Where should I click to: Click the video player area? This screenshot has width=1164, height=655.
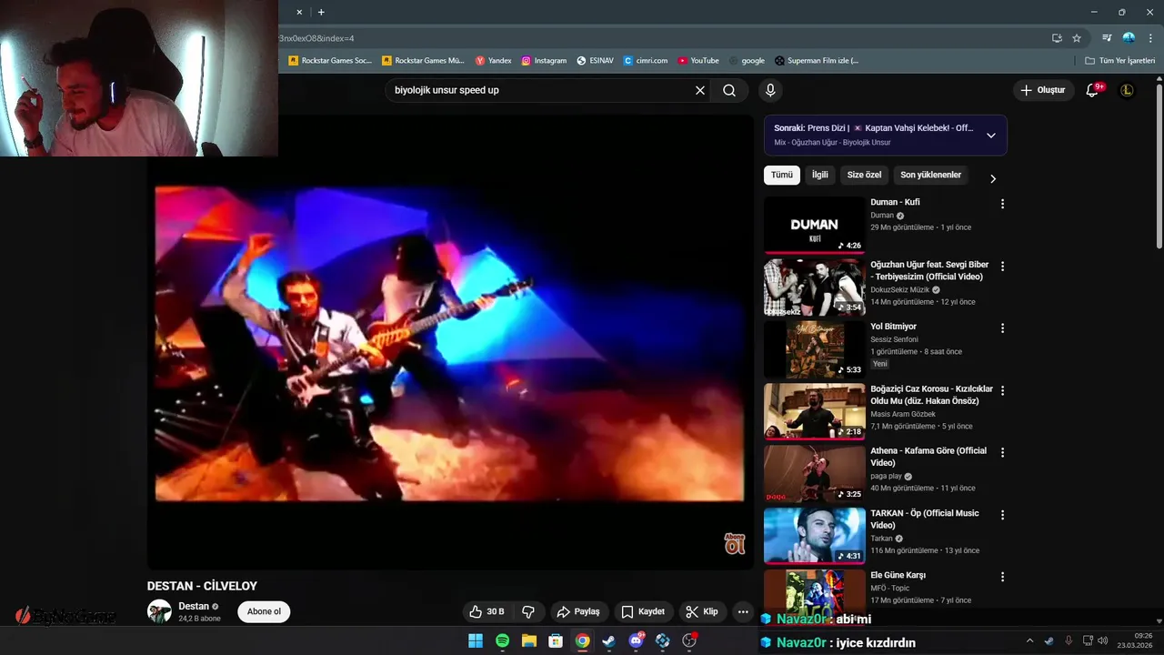tap(450, 343)
